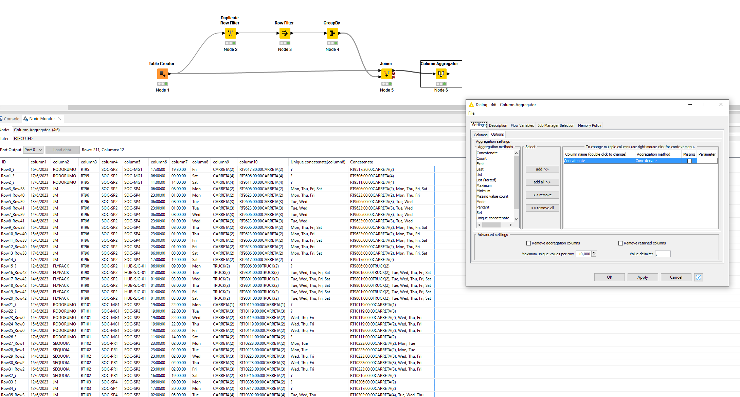
Task: Click the Node Monitor tab icon
Action: coord(25,119)
